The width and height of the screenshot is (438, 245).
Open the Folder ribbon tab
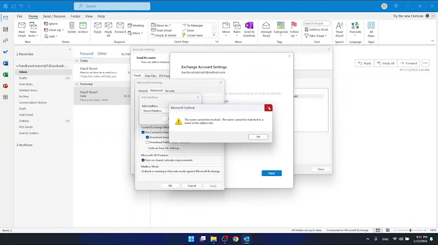pos(75,16)
